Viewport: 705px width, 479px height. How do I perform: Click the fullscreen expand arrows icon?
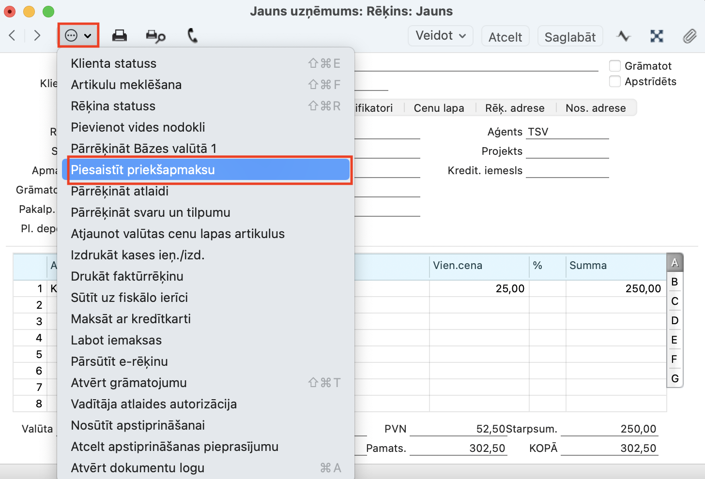(657, 36)
